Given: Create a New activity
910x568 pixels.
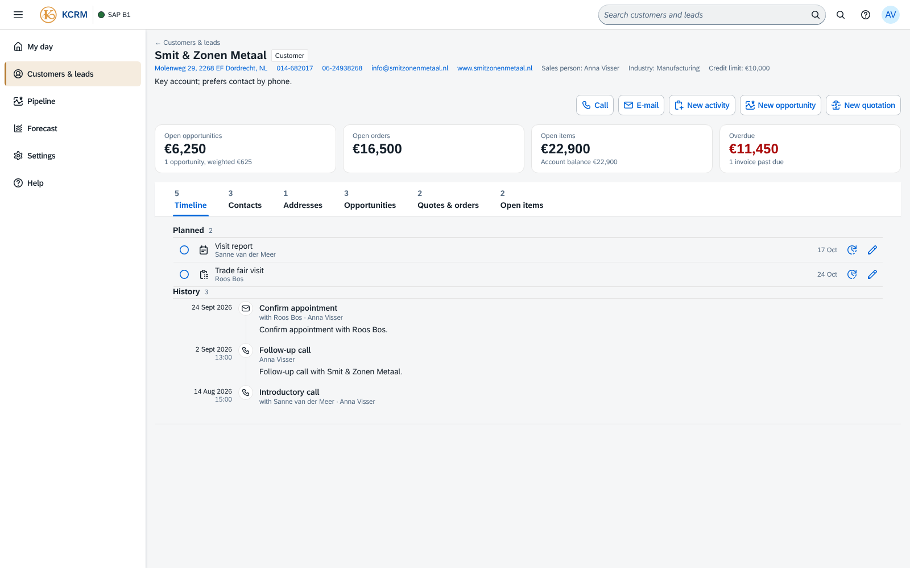Looking at the screenshot, I should (702, 105).
